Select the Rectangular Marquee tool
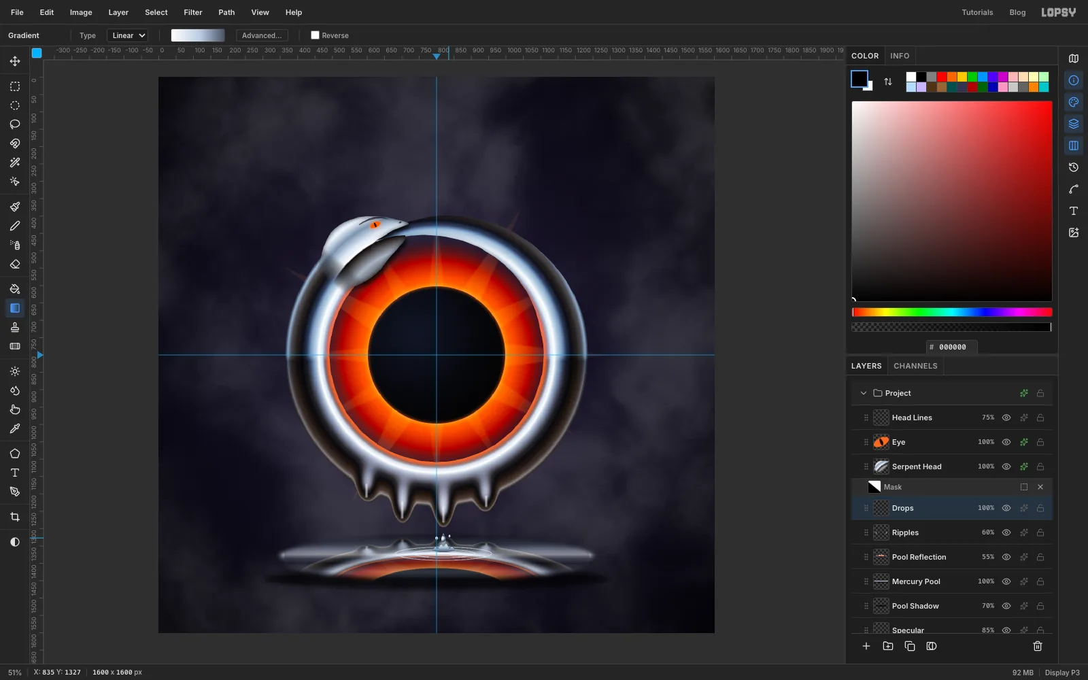This screenshot has width=1088, height=680. tap(15, 86)
